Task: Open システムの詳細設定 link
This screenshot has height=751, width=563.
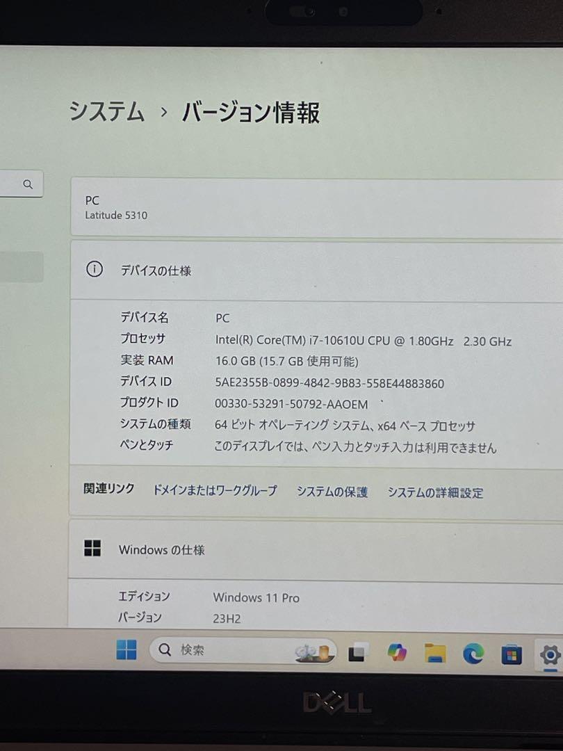Action: click(x=435, y=492)
